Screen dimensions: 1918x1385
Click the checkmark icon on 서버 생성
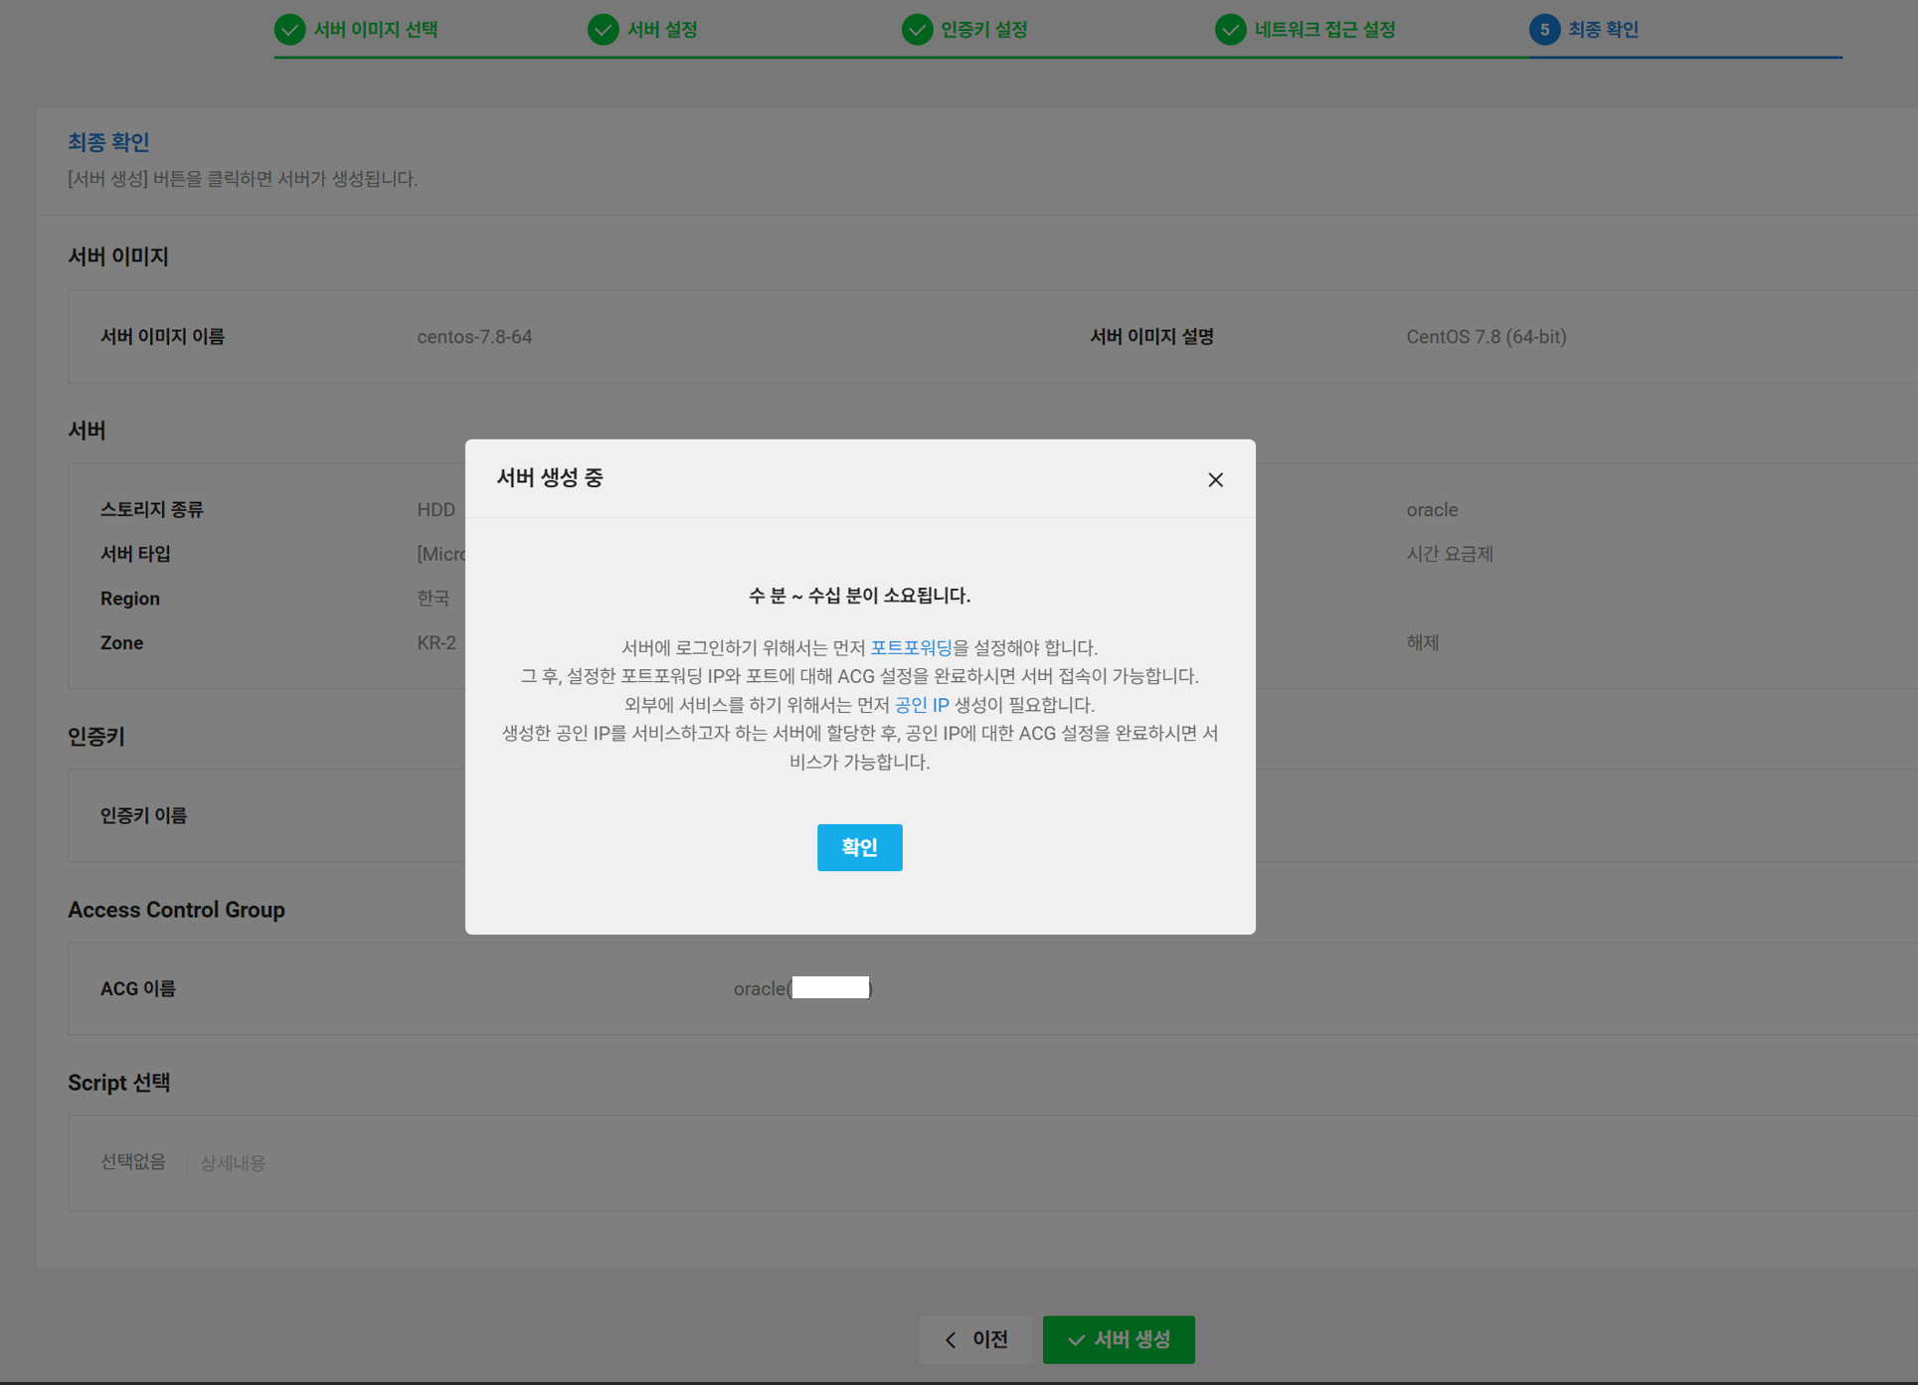click(1076, 1339)
